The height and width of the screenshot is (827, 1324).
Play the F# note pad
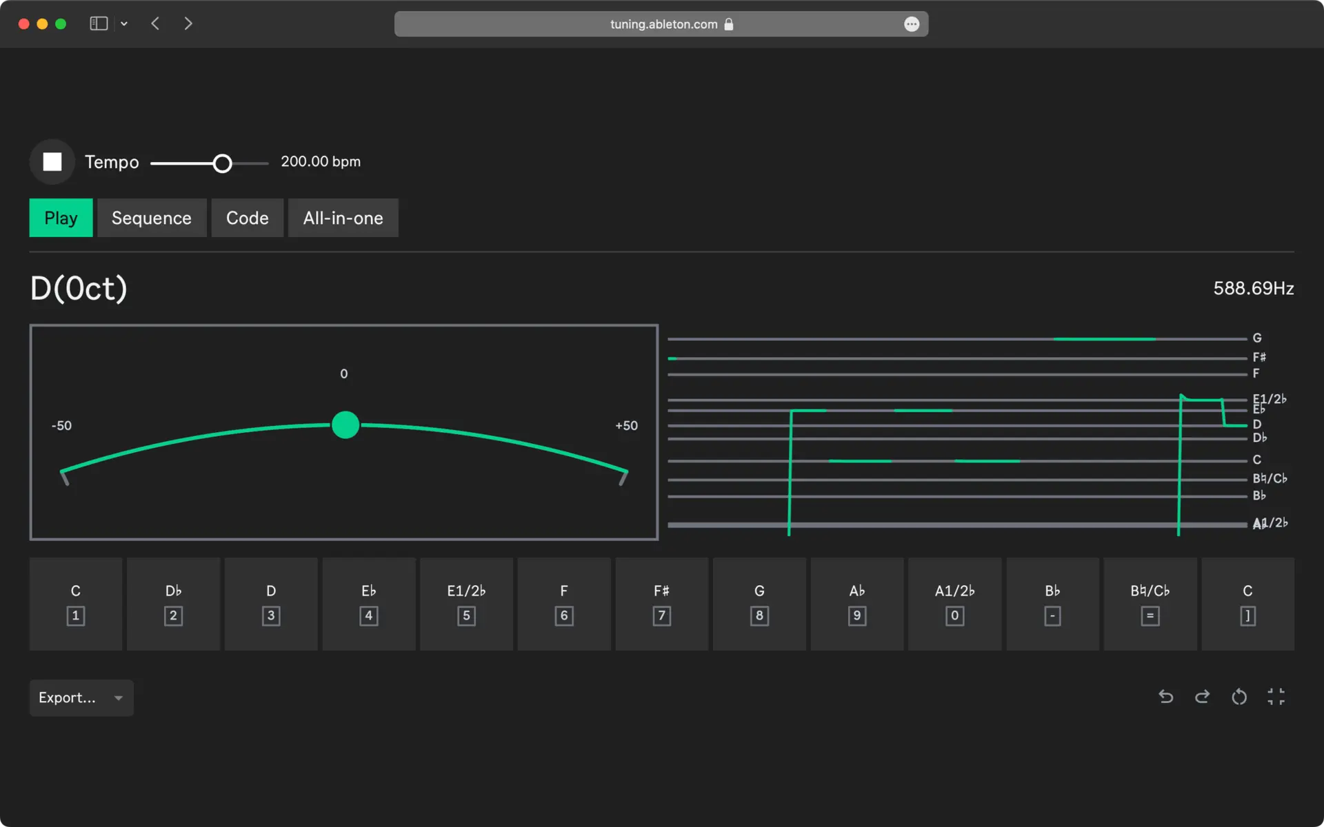pos(662,604)
